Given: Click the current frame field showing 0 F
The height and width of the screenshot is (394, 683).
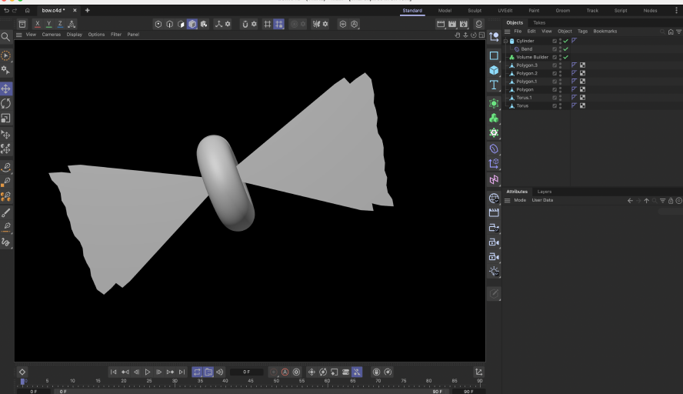Looking at the screenshot, I should tap(246, 372).
